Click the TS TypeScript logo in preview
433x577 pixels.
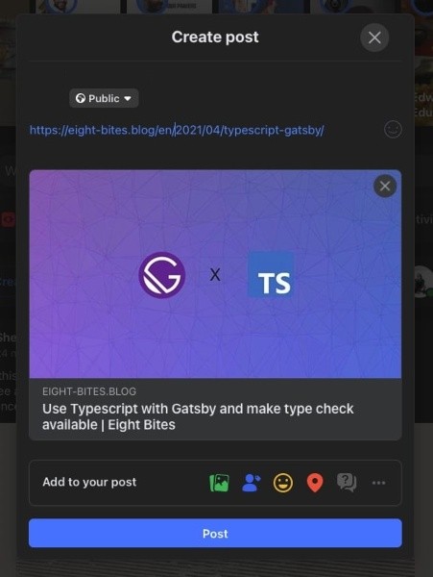[272, 274]
